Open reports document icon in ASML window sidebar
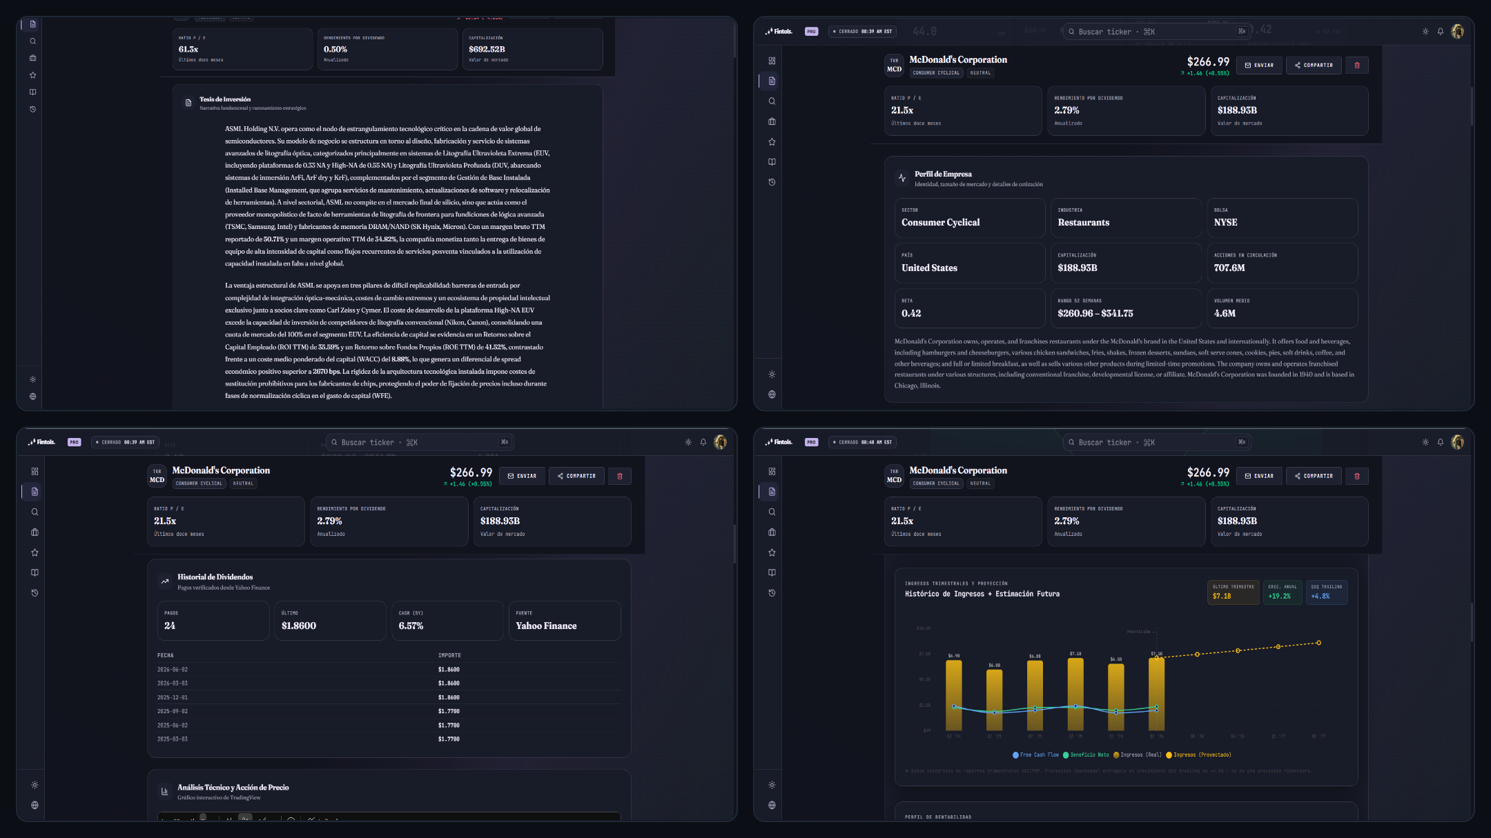Image resolution: width=1491 pixels, height=838 pixels. click(x=32, y=24)
